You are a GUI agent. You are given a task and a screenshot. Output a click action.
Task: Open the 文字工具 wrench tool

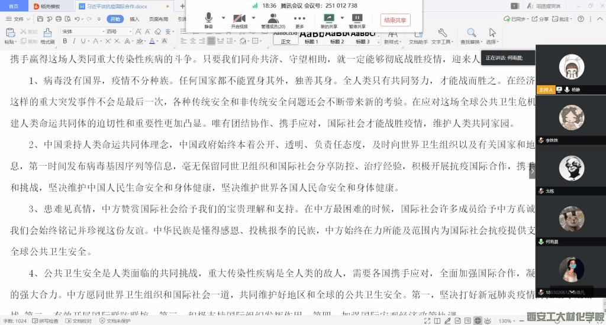click(x=441, y=36)
